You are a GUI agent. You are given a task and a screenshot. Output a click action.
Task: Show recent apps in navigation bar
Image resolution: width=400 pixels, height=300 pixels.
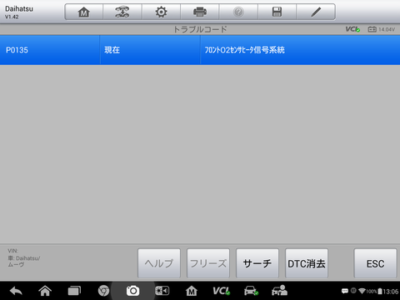[74, 291]
